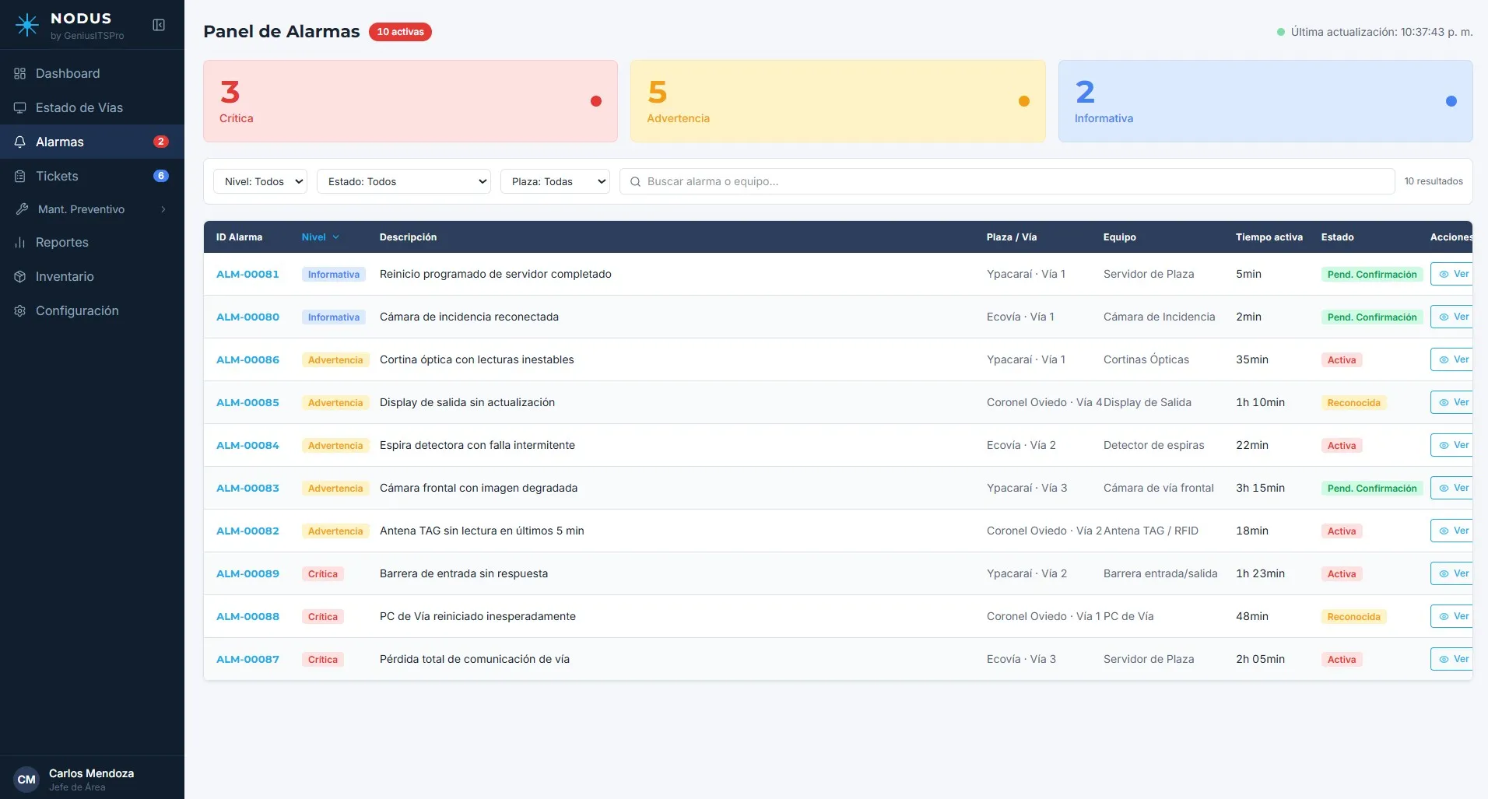The image size is (1488, 799).
Task: View alarm ALM-00089 via Ver button
Action: point(1452,573)
